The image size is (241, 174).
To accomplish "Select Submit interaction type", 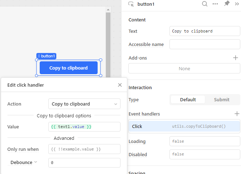I will coord(222,99).
